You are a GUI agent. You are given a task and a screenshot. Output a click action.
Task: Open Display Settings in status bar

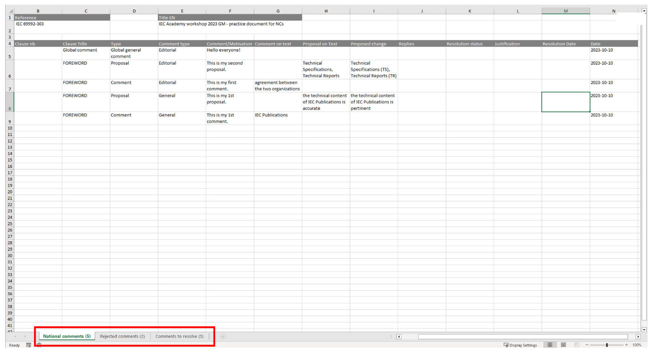pyautogui.click(x=520, y=345)
